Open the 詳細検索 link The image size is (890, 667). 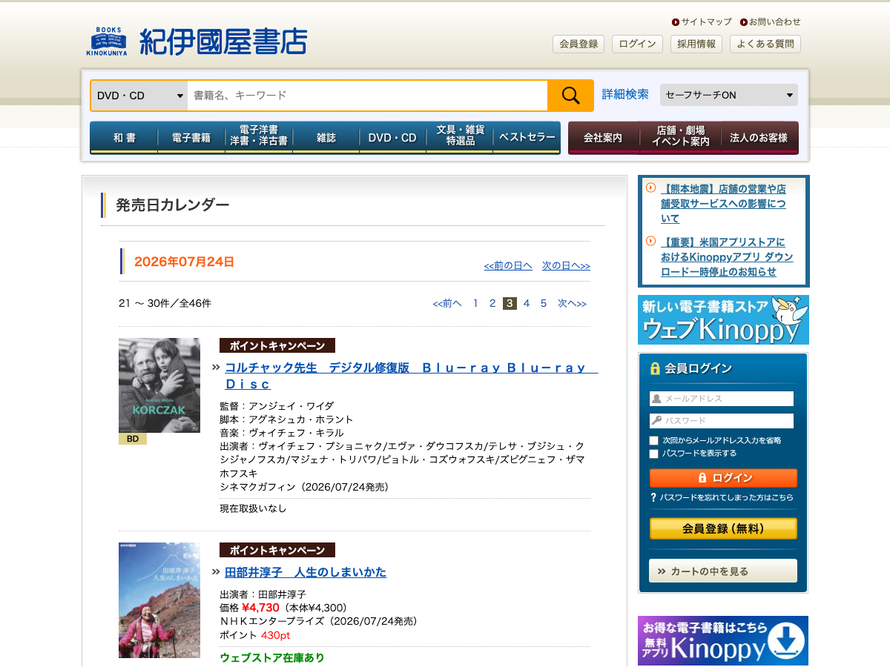click(625, 95)
